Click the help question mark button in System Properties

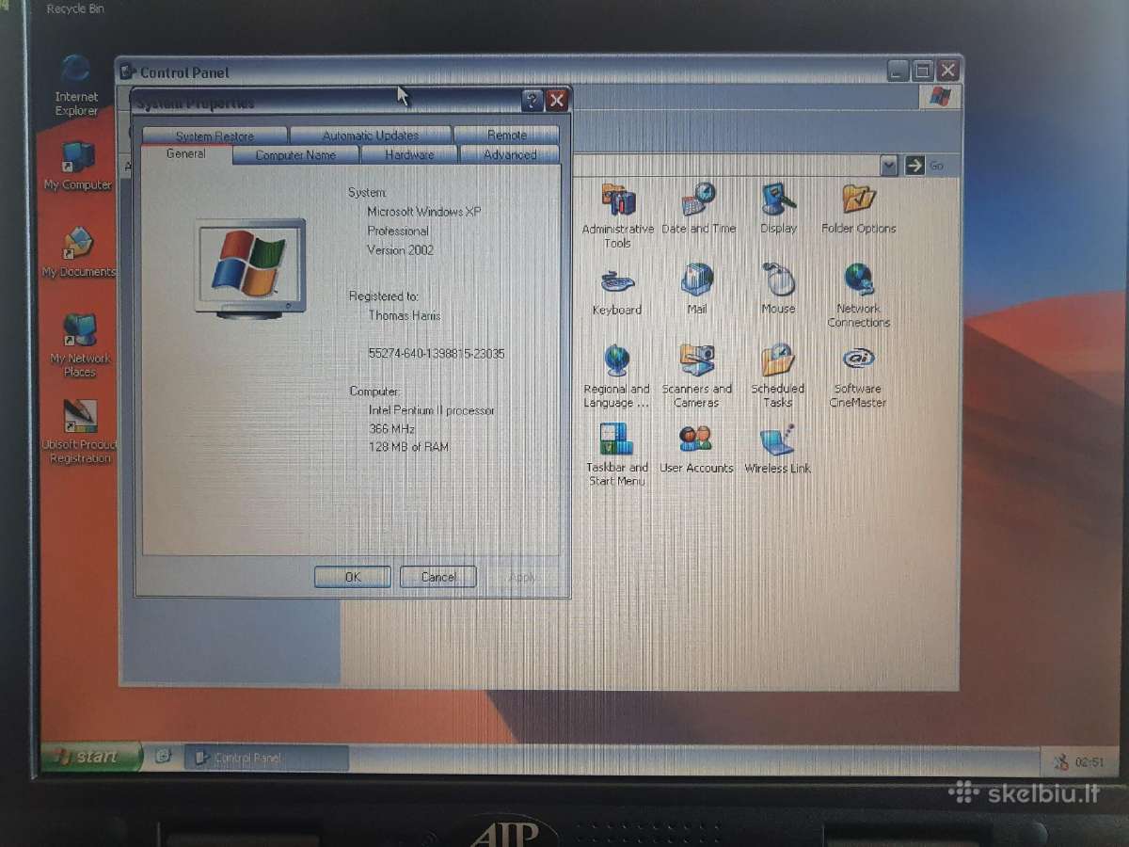point(532,101)
